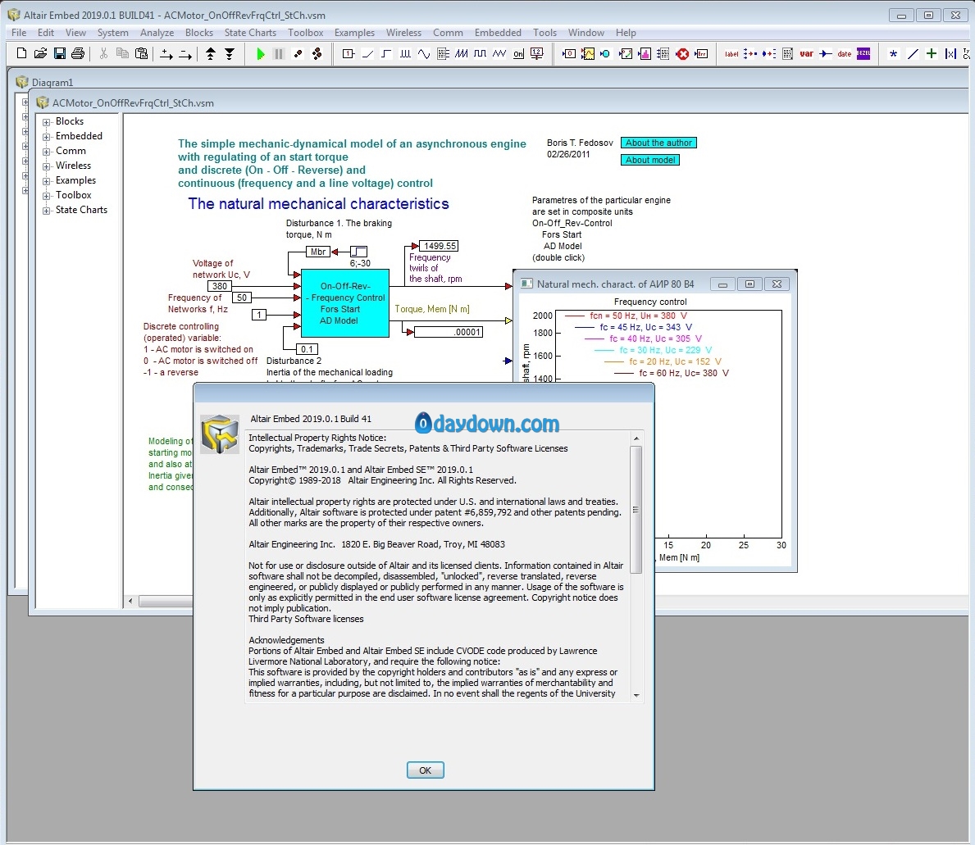The width and height of the screenshot is (975, 845).
Task: Insert a variable block (var icon)
Action: point(807,54)
